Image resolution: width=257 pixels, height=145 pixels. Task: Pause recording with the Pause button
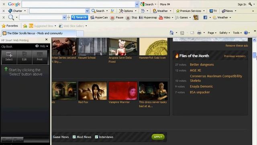[117, 17]
